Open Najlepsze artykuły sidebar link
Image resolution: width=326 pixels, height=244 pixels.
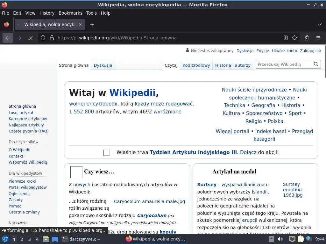pos(26,125)
